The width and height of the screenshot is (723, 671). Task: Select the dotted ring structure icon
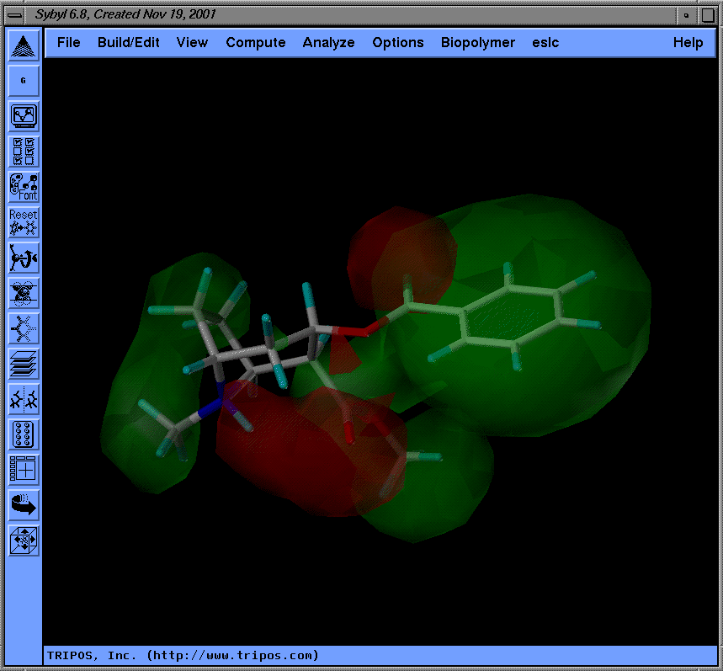(23, 329)
